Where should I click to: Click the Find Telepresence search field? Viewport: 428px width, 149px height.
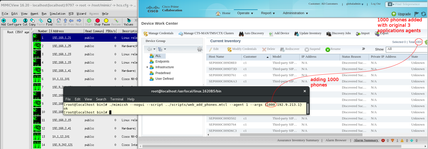[411, 4]
